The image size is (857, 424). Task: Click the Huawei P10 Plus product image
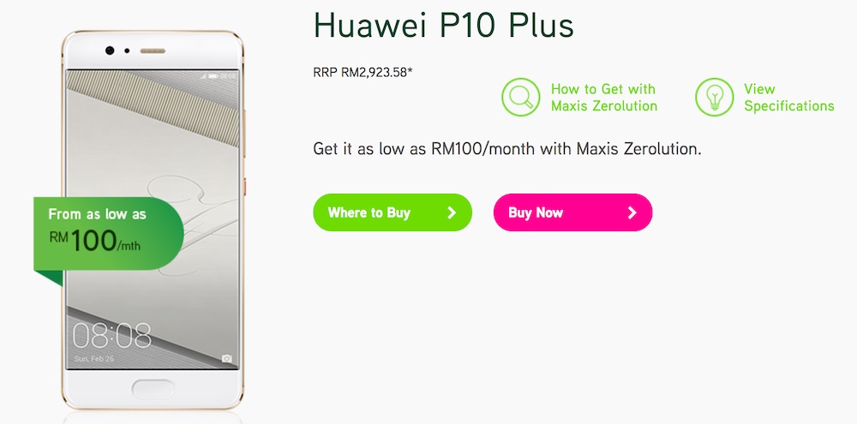153,219
